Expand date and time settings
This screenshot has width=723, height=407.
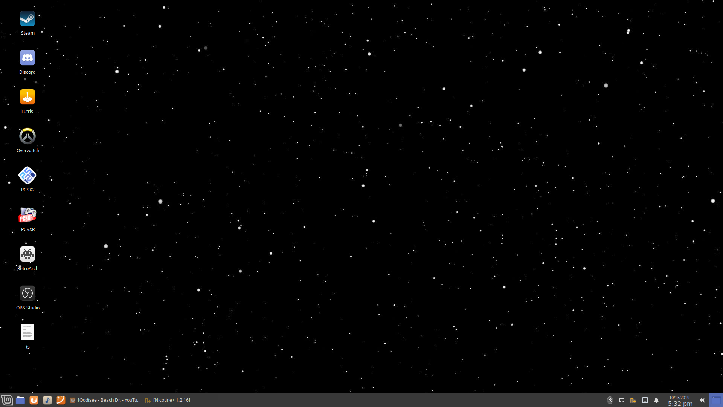pos(680,400)
